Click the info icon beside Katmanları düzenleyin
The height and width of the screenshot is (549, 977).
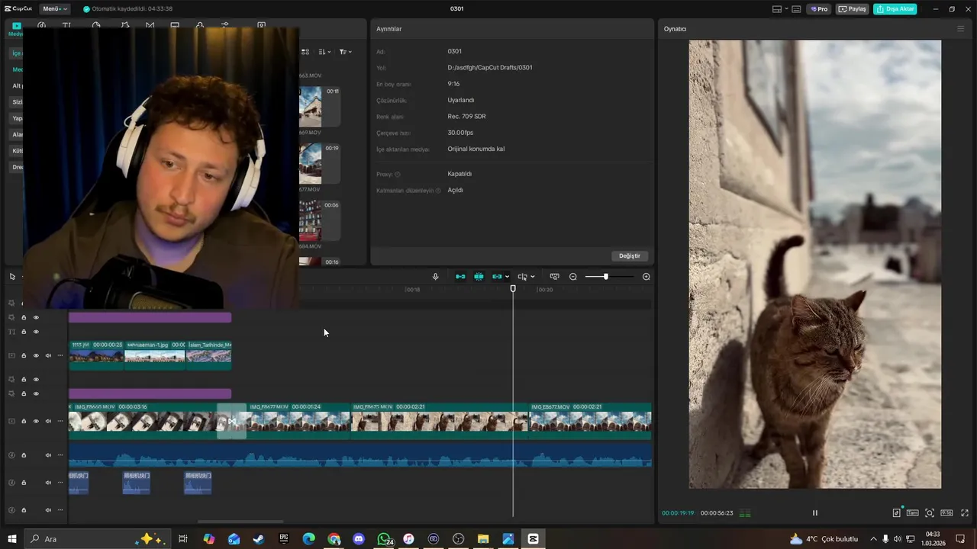(x=438, y=191)
